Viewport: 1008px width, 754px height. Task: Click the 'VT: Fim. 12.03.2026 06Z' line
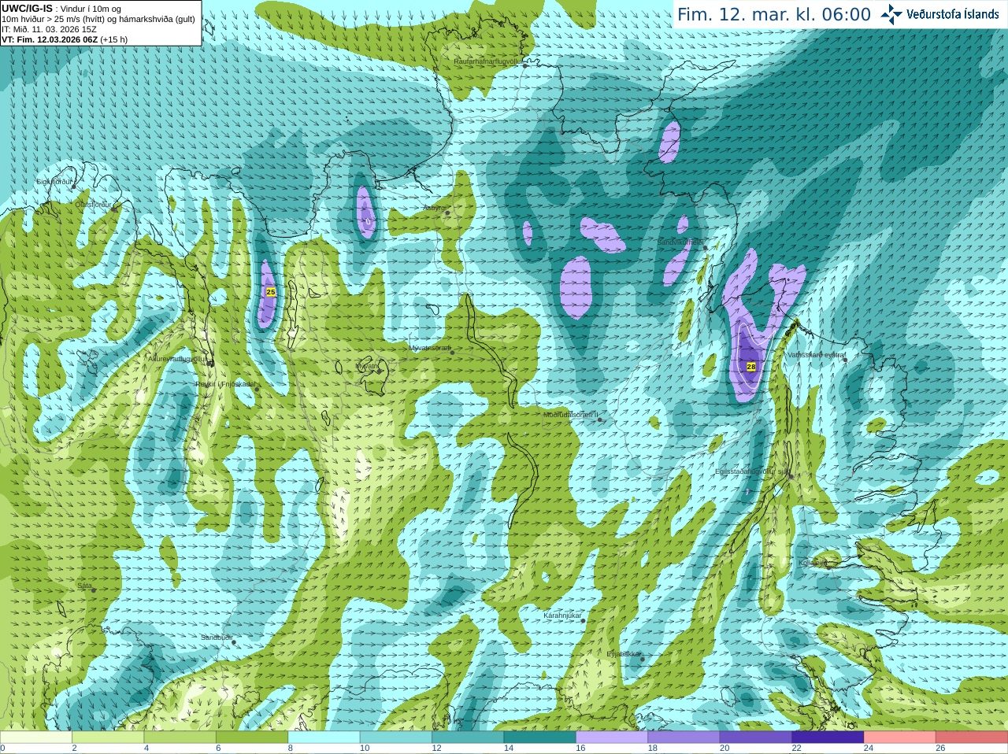click(65, 39)
